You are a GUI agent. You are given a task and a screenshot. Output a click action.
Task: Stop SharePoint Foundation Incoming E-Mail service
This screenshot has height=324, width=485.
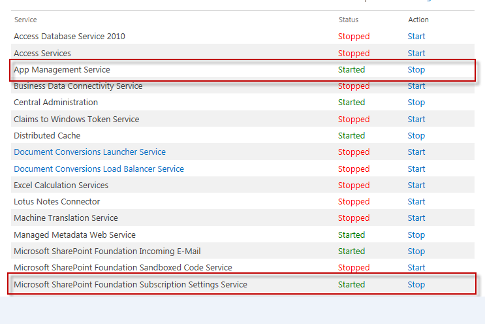click(x=416, y=251)
